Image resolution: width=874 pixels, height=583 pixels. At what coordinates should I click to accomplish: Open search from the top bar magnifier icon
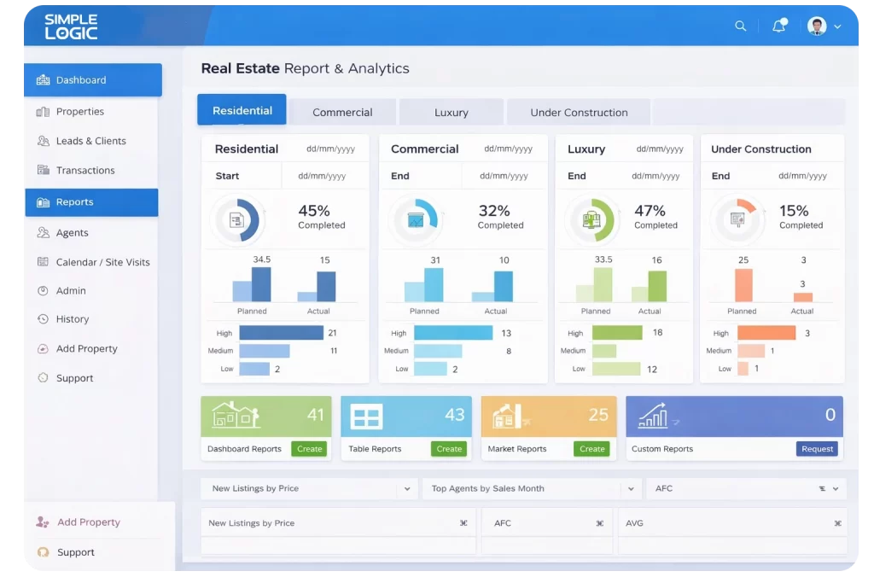pos(740,26)
